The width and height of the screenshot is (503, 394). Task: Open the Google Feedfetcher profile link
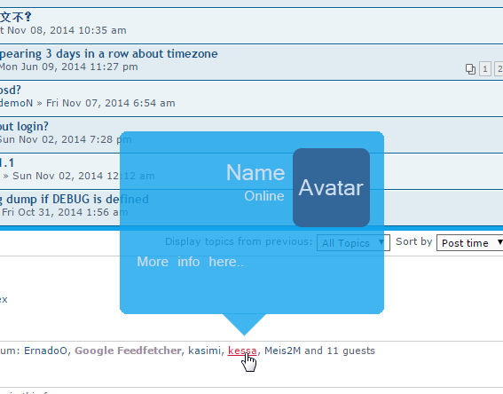128,351
